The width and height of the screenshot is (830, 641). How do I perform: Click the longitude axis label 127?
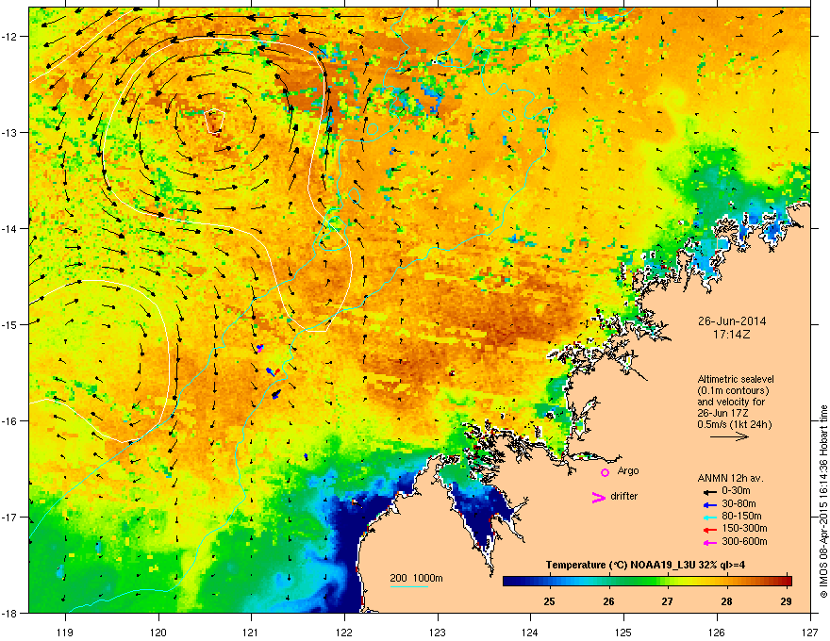809,632
